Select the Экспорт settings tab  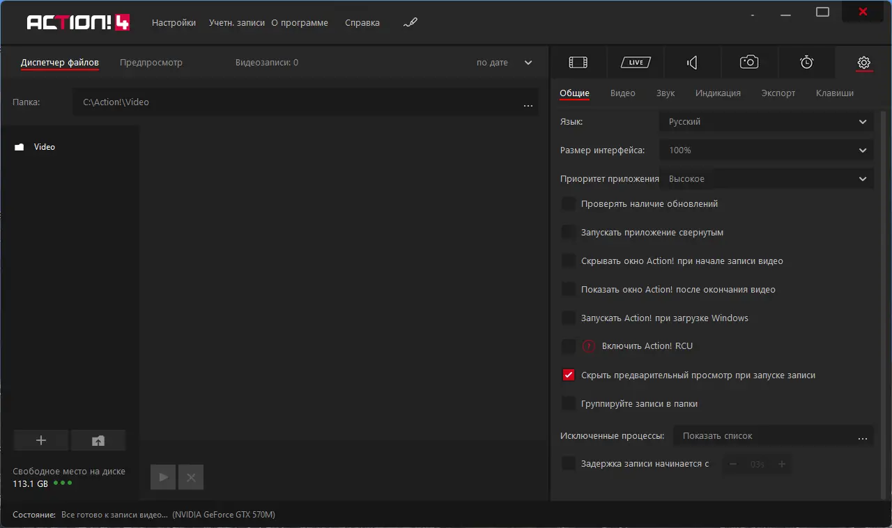tap(778, 93)
